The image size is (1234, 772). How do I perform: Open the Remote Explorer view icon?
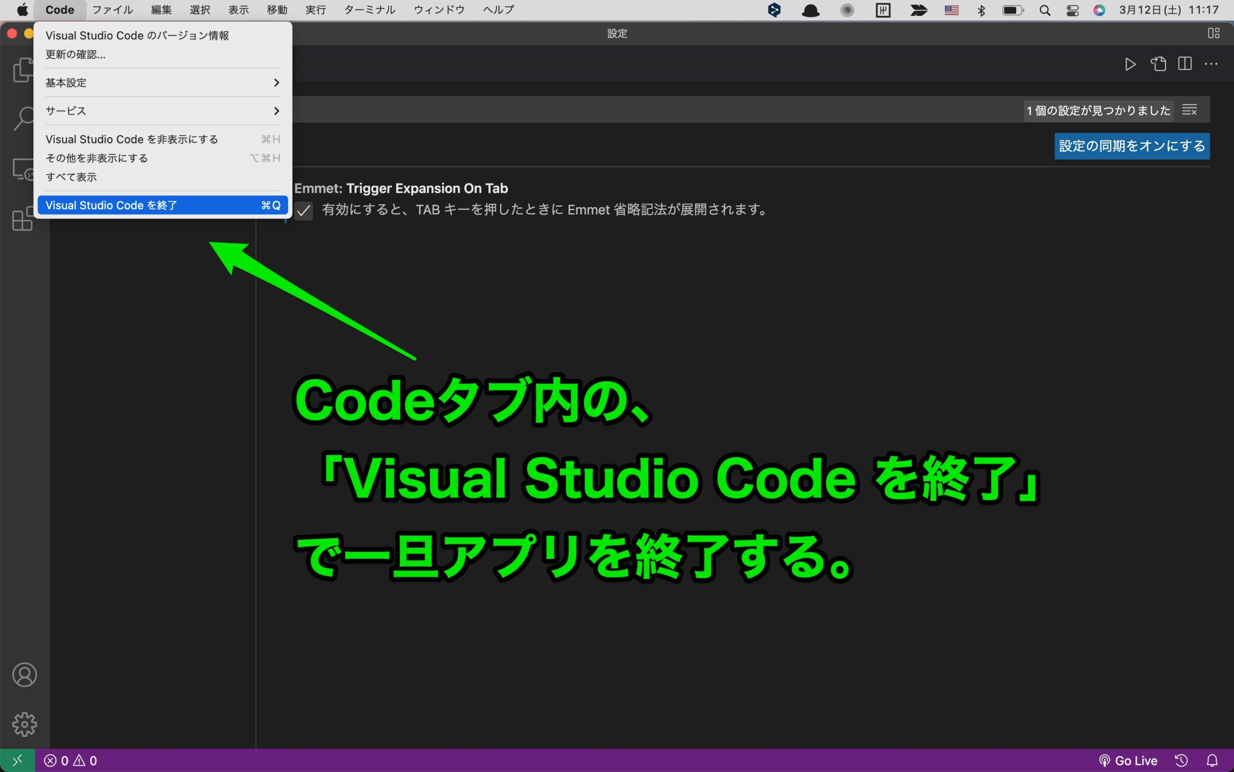[24, 170]
